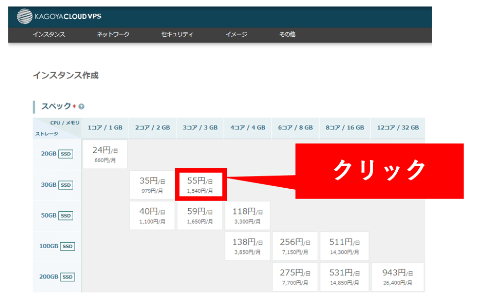Select the 59円/日 1,650円/月 plan
This screenshot has height=303, width=491.
[200, 215]
